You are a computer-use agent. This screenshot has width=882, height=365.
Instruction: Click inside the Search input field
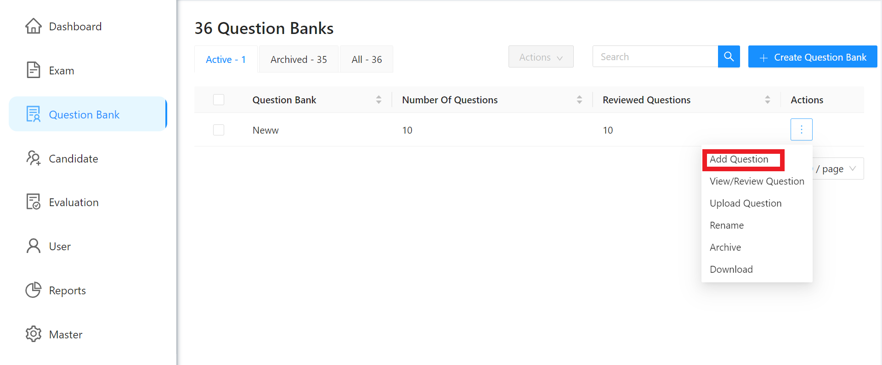[652, 56]
